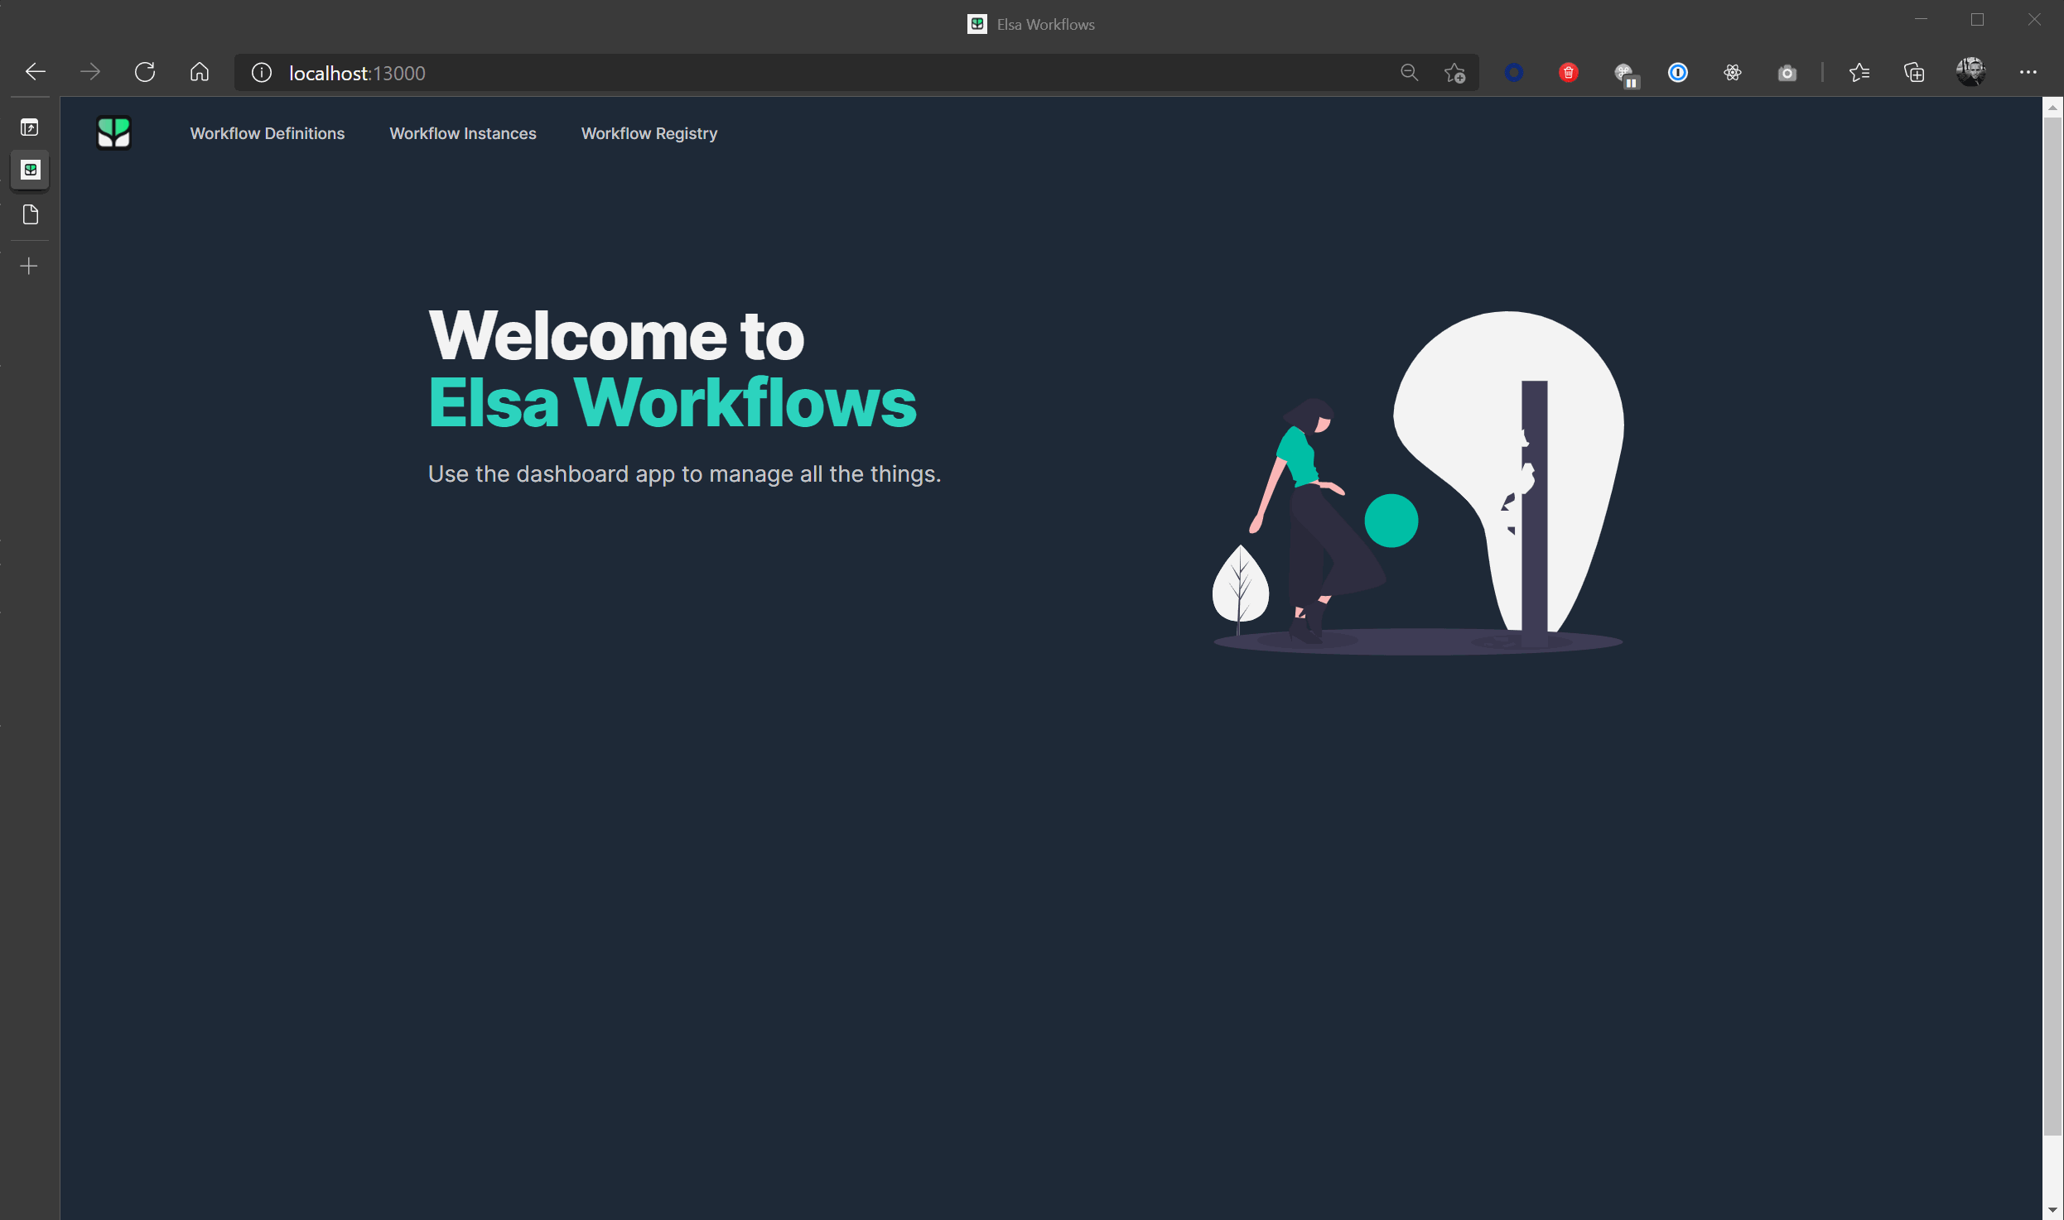Open the 1Password extension icon

pyautogui.click(x=1677, y=73)
